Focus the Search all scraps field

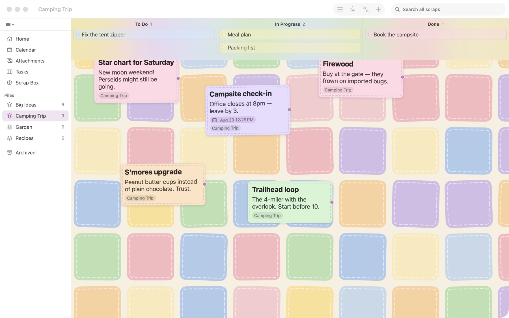[x=449, y=9]
